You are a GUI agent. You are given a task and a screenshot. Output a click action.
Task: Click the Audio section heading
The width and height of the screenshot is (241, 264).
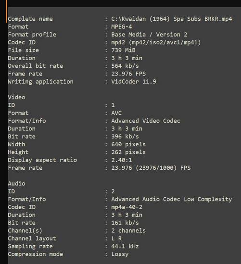tap(16, 183)
